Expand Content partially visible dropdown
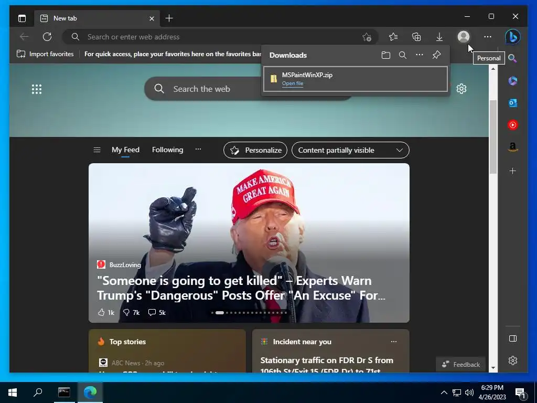This screenshot has width=537, height=403. coord(350,150)
